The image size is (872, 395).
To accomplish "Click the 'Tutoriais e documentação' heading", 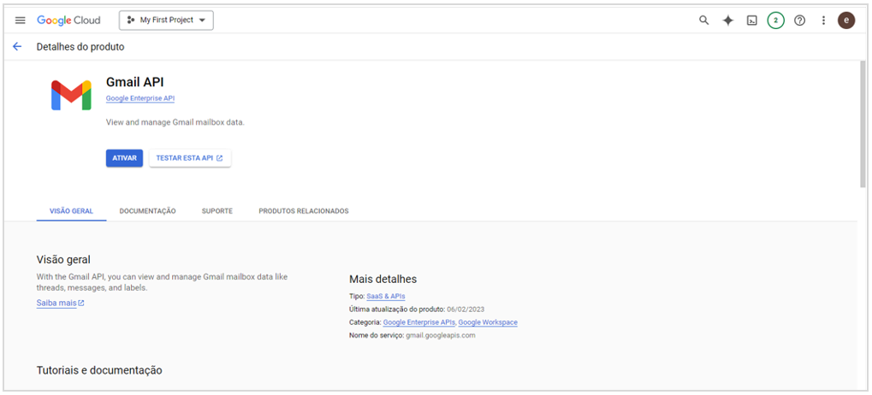I will (99, 370).
